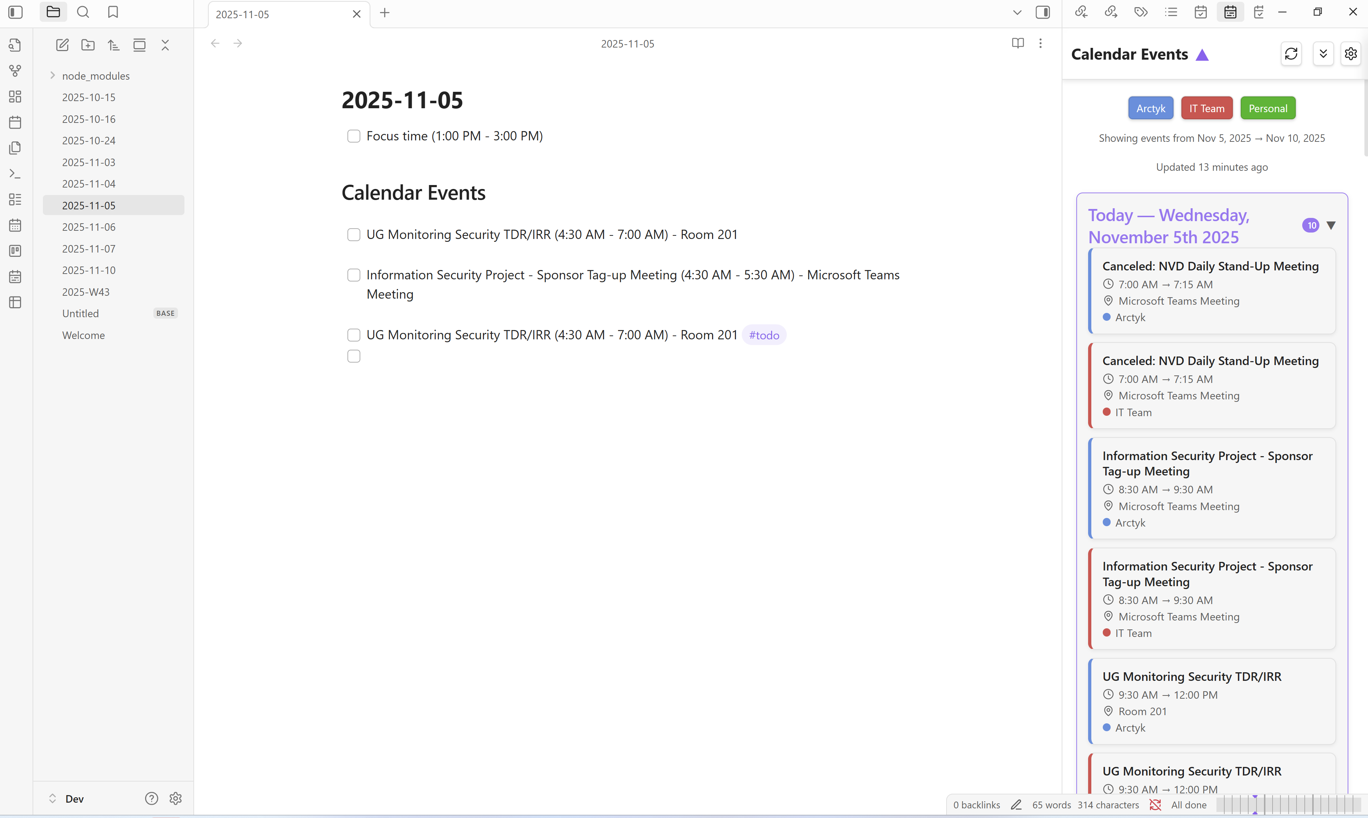Click the refresh calendar events icon
The height and width of the screenshot is (818, 1368).
[1291, 54]
